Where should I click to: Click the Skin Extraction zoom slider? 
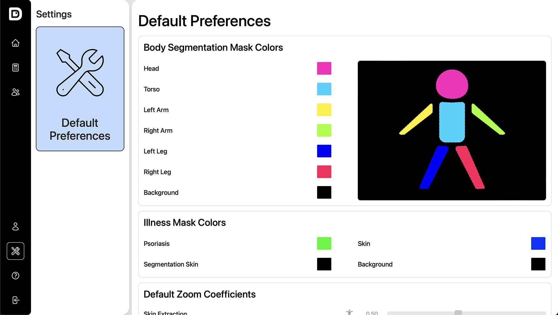point(466,313)
